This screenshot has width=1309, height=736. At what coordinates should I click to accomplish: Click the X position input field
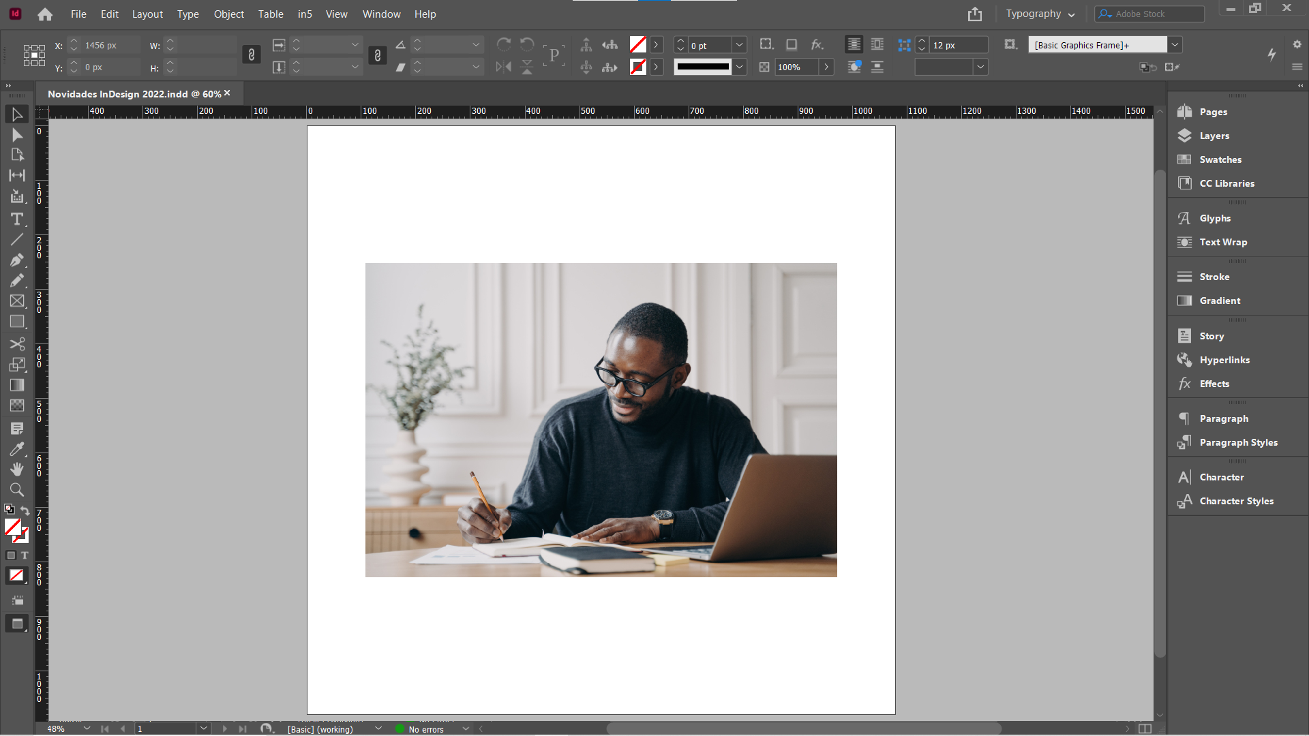coord(110,45)
